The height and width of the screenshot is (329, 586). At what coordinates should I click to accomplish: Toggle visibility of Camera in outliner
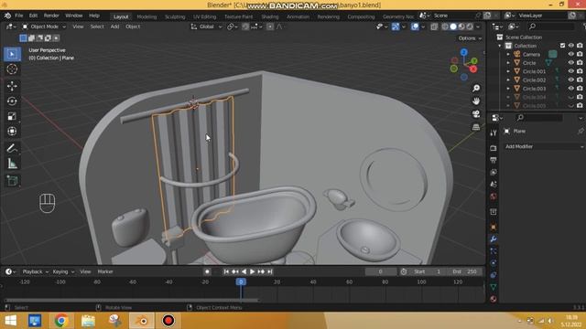(570, 54)
